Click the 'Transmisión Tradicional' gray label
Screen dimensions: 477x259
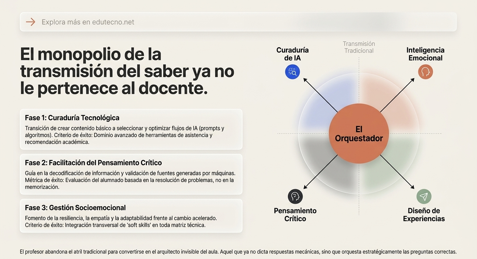click(x=359, y=47)
